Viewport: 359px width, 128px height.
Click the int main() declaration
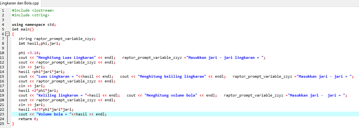[x=23, y=29]
